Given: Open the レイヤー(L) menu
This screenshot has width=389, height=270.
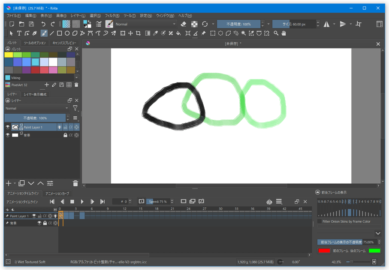Looking at the screenshot, I should pyautogui.click(x=78, y=15).
